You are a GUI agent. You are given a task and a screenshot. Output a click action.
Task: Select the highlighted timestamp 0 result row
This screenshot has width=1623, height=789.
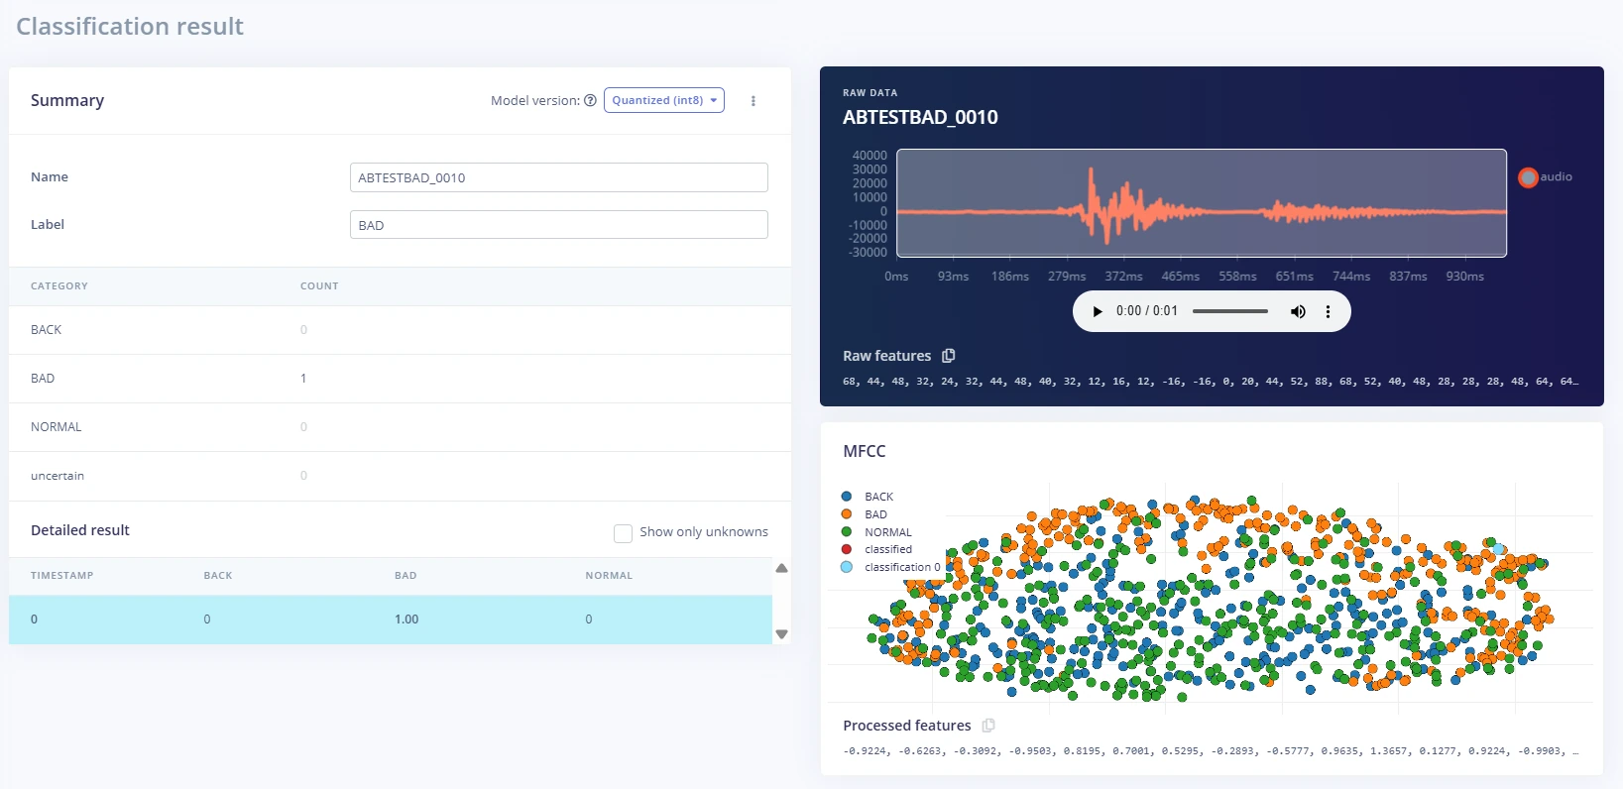[391, 620]
